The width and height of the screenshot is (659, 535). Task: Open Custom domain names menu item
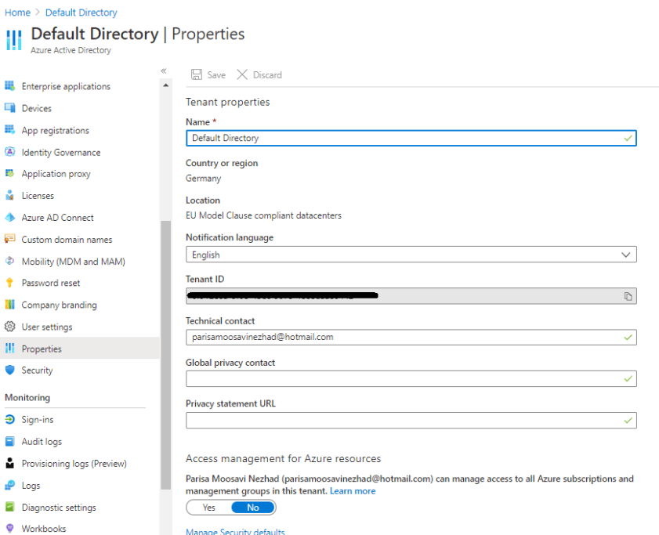coord(67,240)
